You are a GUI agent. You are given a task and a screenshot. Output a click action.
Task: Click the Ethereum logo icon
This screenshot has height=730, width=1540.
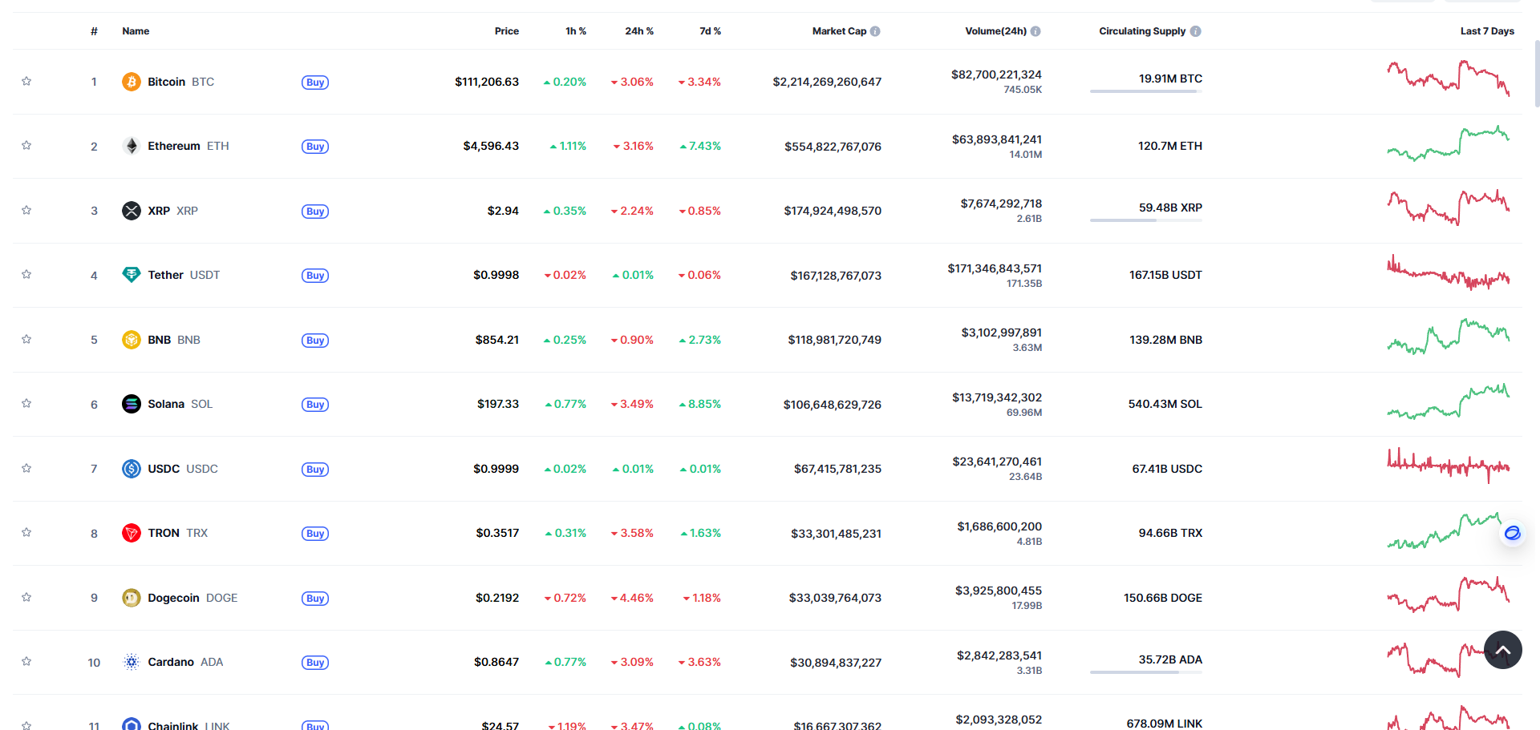click(132, 146)
